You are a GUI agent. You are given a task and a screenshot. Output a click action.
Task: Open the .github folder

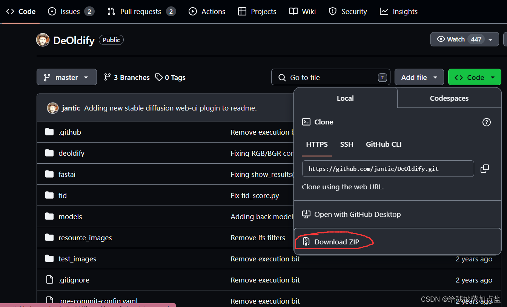click(70, 132)
